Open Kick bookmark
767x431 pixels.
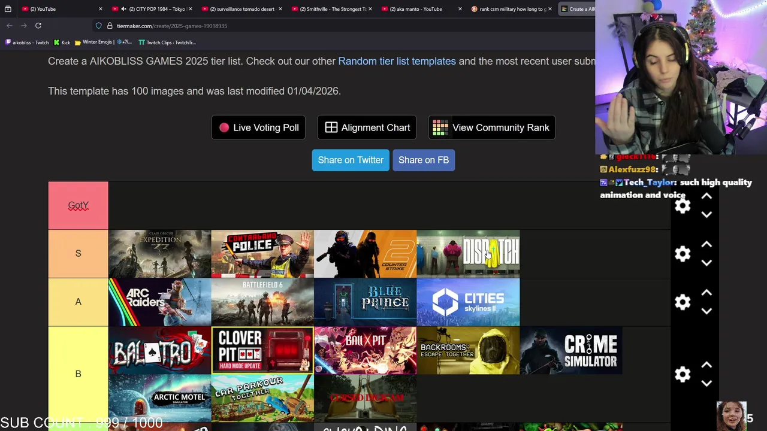[x=62, y=43]
